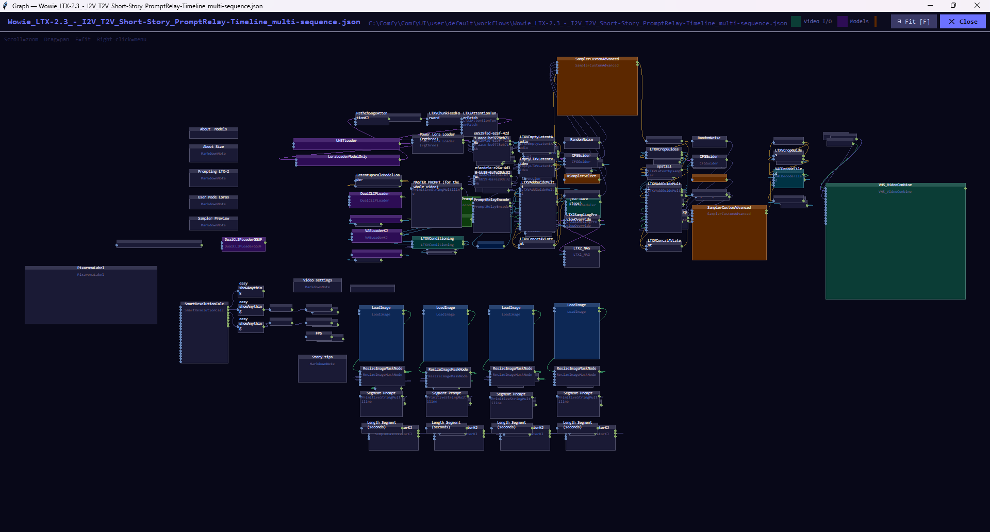
Task: Select the UNETLoader purple node
Action: point(346,144)
